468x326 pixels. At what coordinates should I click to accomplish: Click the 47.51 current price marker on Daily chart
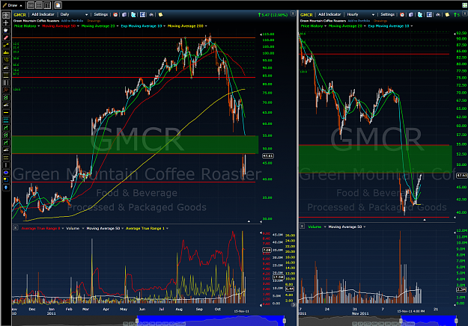(x=268, y=156)
